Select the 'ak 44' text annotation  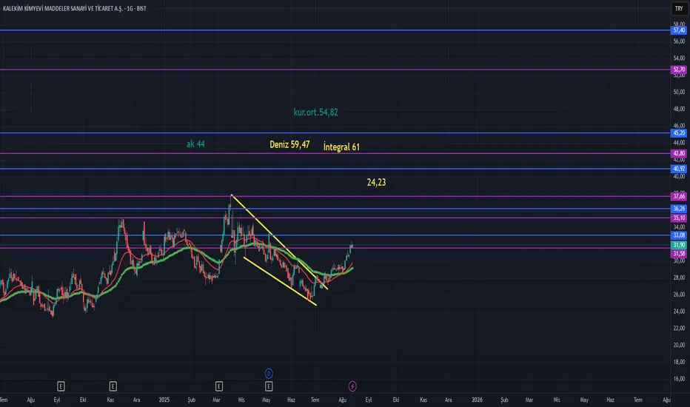click(x=195, y=144)
